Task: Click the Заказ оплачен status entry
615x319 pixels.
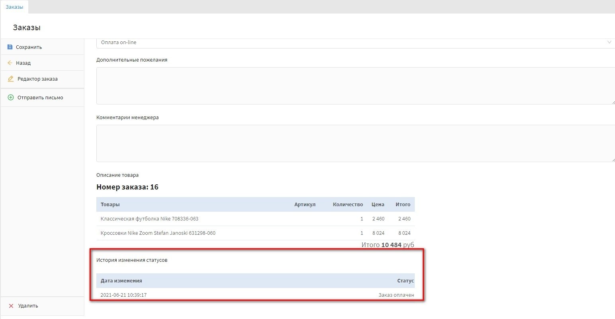Action: point(396,295)
